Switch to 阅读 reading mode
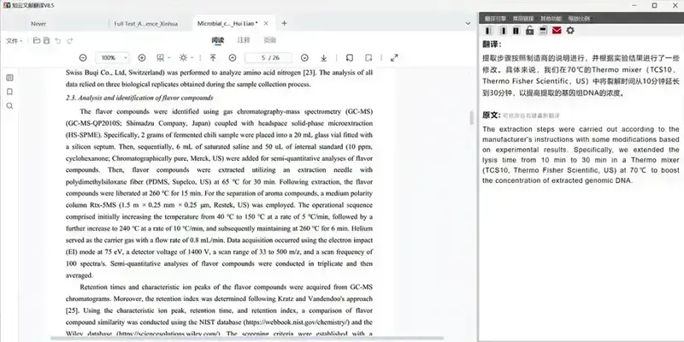The height and width of the screenshot is (342, 684). 218,40
